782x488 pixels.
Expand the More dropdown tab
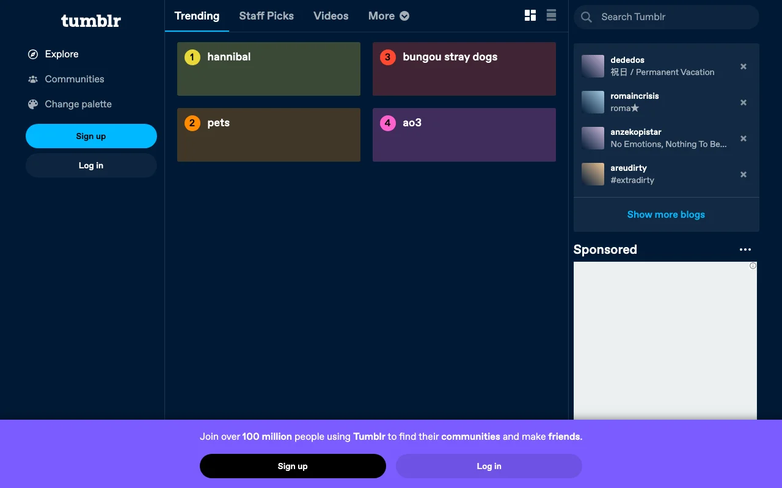click(389, 16)
